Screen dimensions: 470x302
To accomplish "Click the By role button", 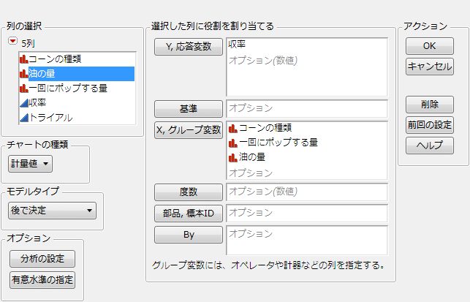I will (188, 235).
